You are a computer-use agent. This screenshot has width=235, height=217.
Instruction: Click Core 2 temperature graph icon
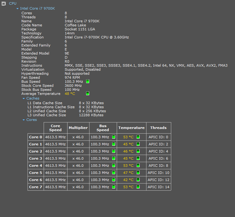(x=138, y=151)
